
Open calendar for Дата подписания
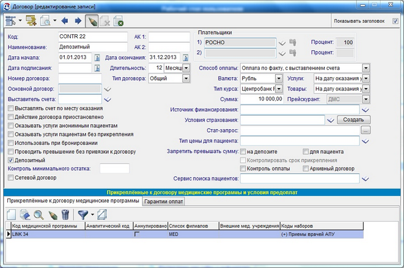click(97, 68)
